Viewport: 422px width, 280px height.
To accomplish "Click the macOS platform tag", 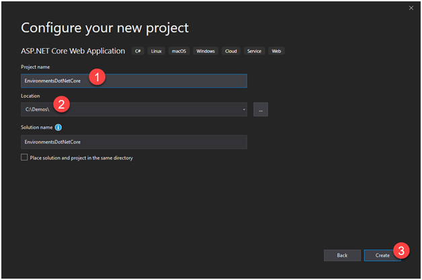I will 180,51.
